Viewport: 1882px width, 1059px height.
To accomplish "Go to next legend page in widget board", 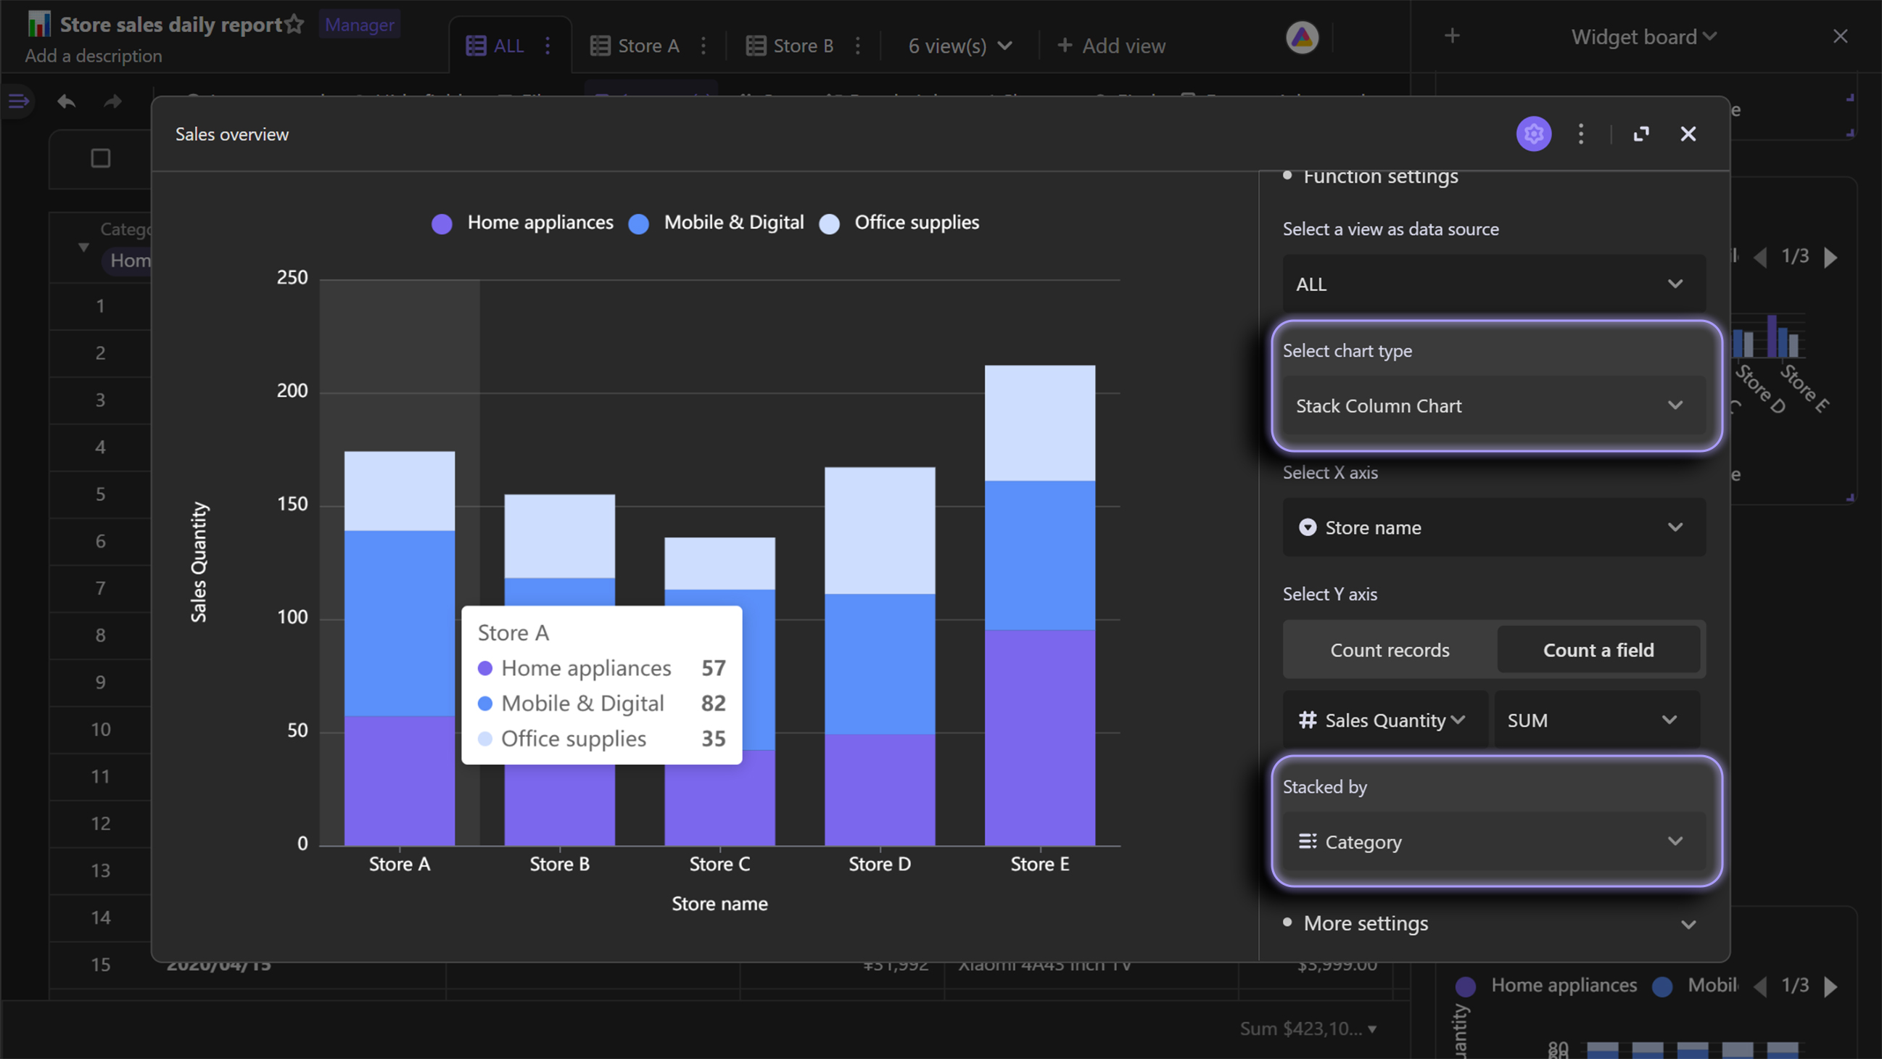I will coord(1831,257).
